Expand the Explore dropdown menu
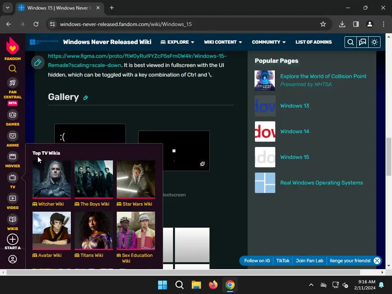 177,42
